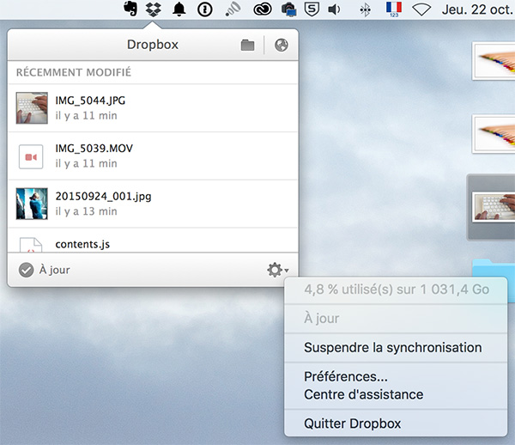Open 20150924_001.jpg thumbnail in recent list

32,204
